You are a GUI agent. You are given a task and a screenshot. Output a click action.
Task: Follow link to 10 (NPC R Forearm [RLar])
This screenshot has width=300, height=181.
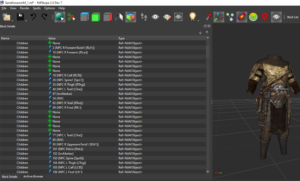pos(50,52)
